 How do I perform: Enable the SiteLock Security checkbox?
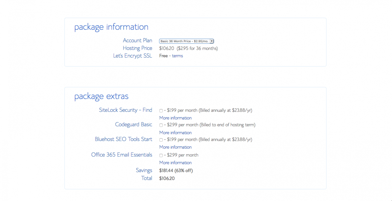(x=161, y=111)
